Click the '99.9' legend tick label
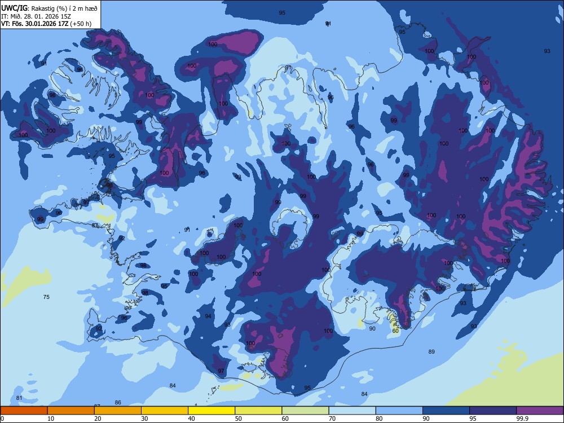 (x=522, y=418)
